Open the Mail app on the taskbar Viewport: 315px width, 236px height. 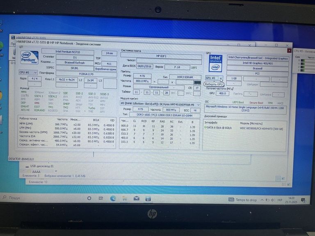[137, 199]
